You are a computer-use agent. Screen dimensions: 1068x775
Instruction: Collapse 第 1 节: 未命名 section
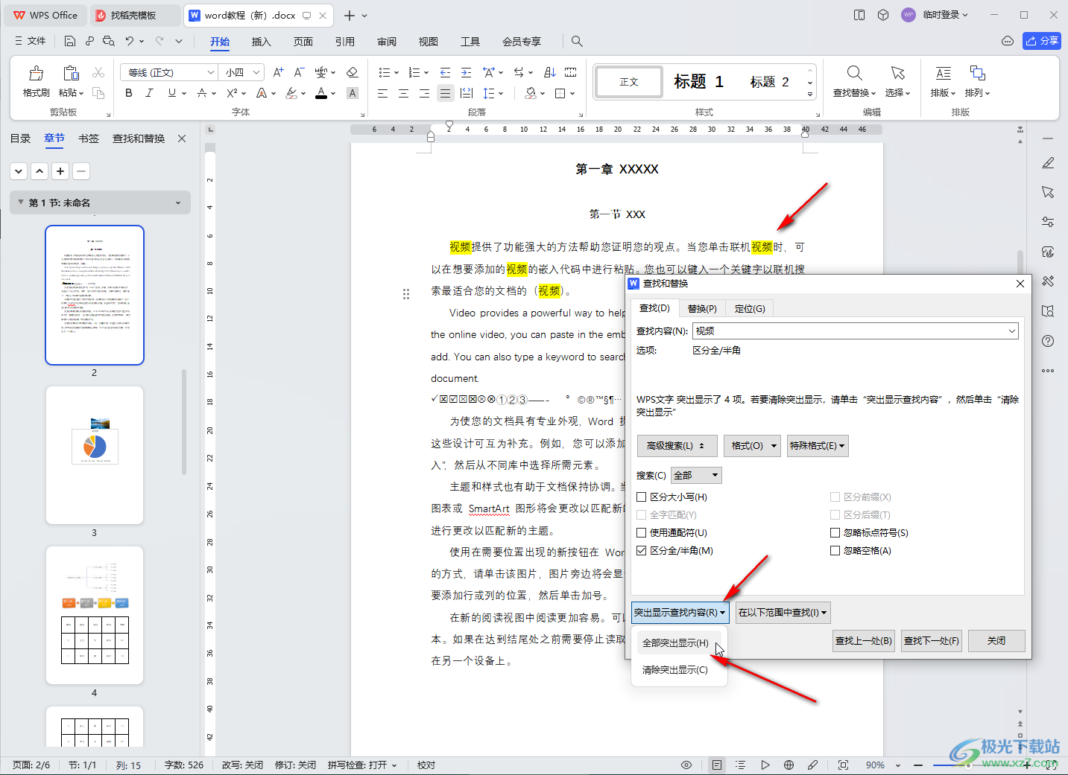click(x=20, y=202)
